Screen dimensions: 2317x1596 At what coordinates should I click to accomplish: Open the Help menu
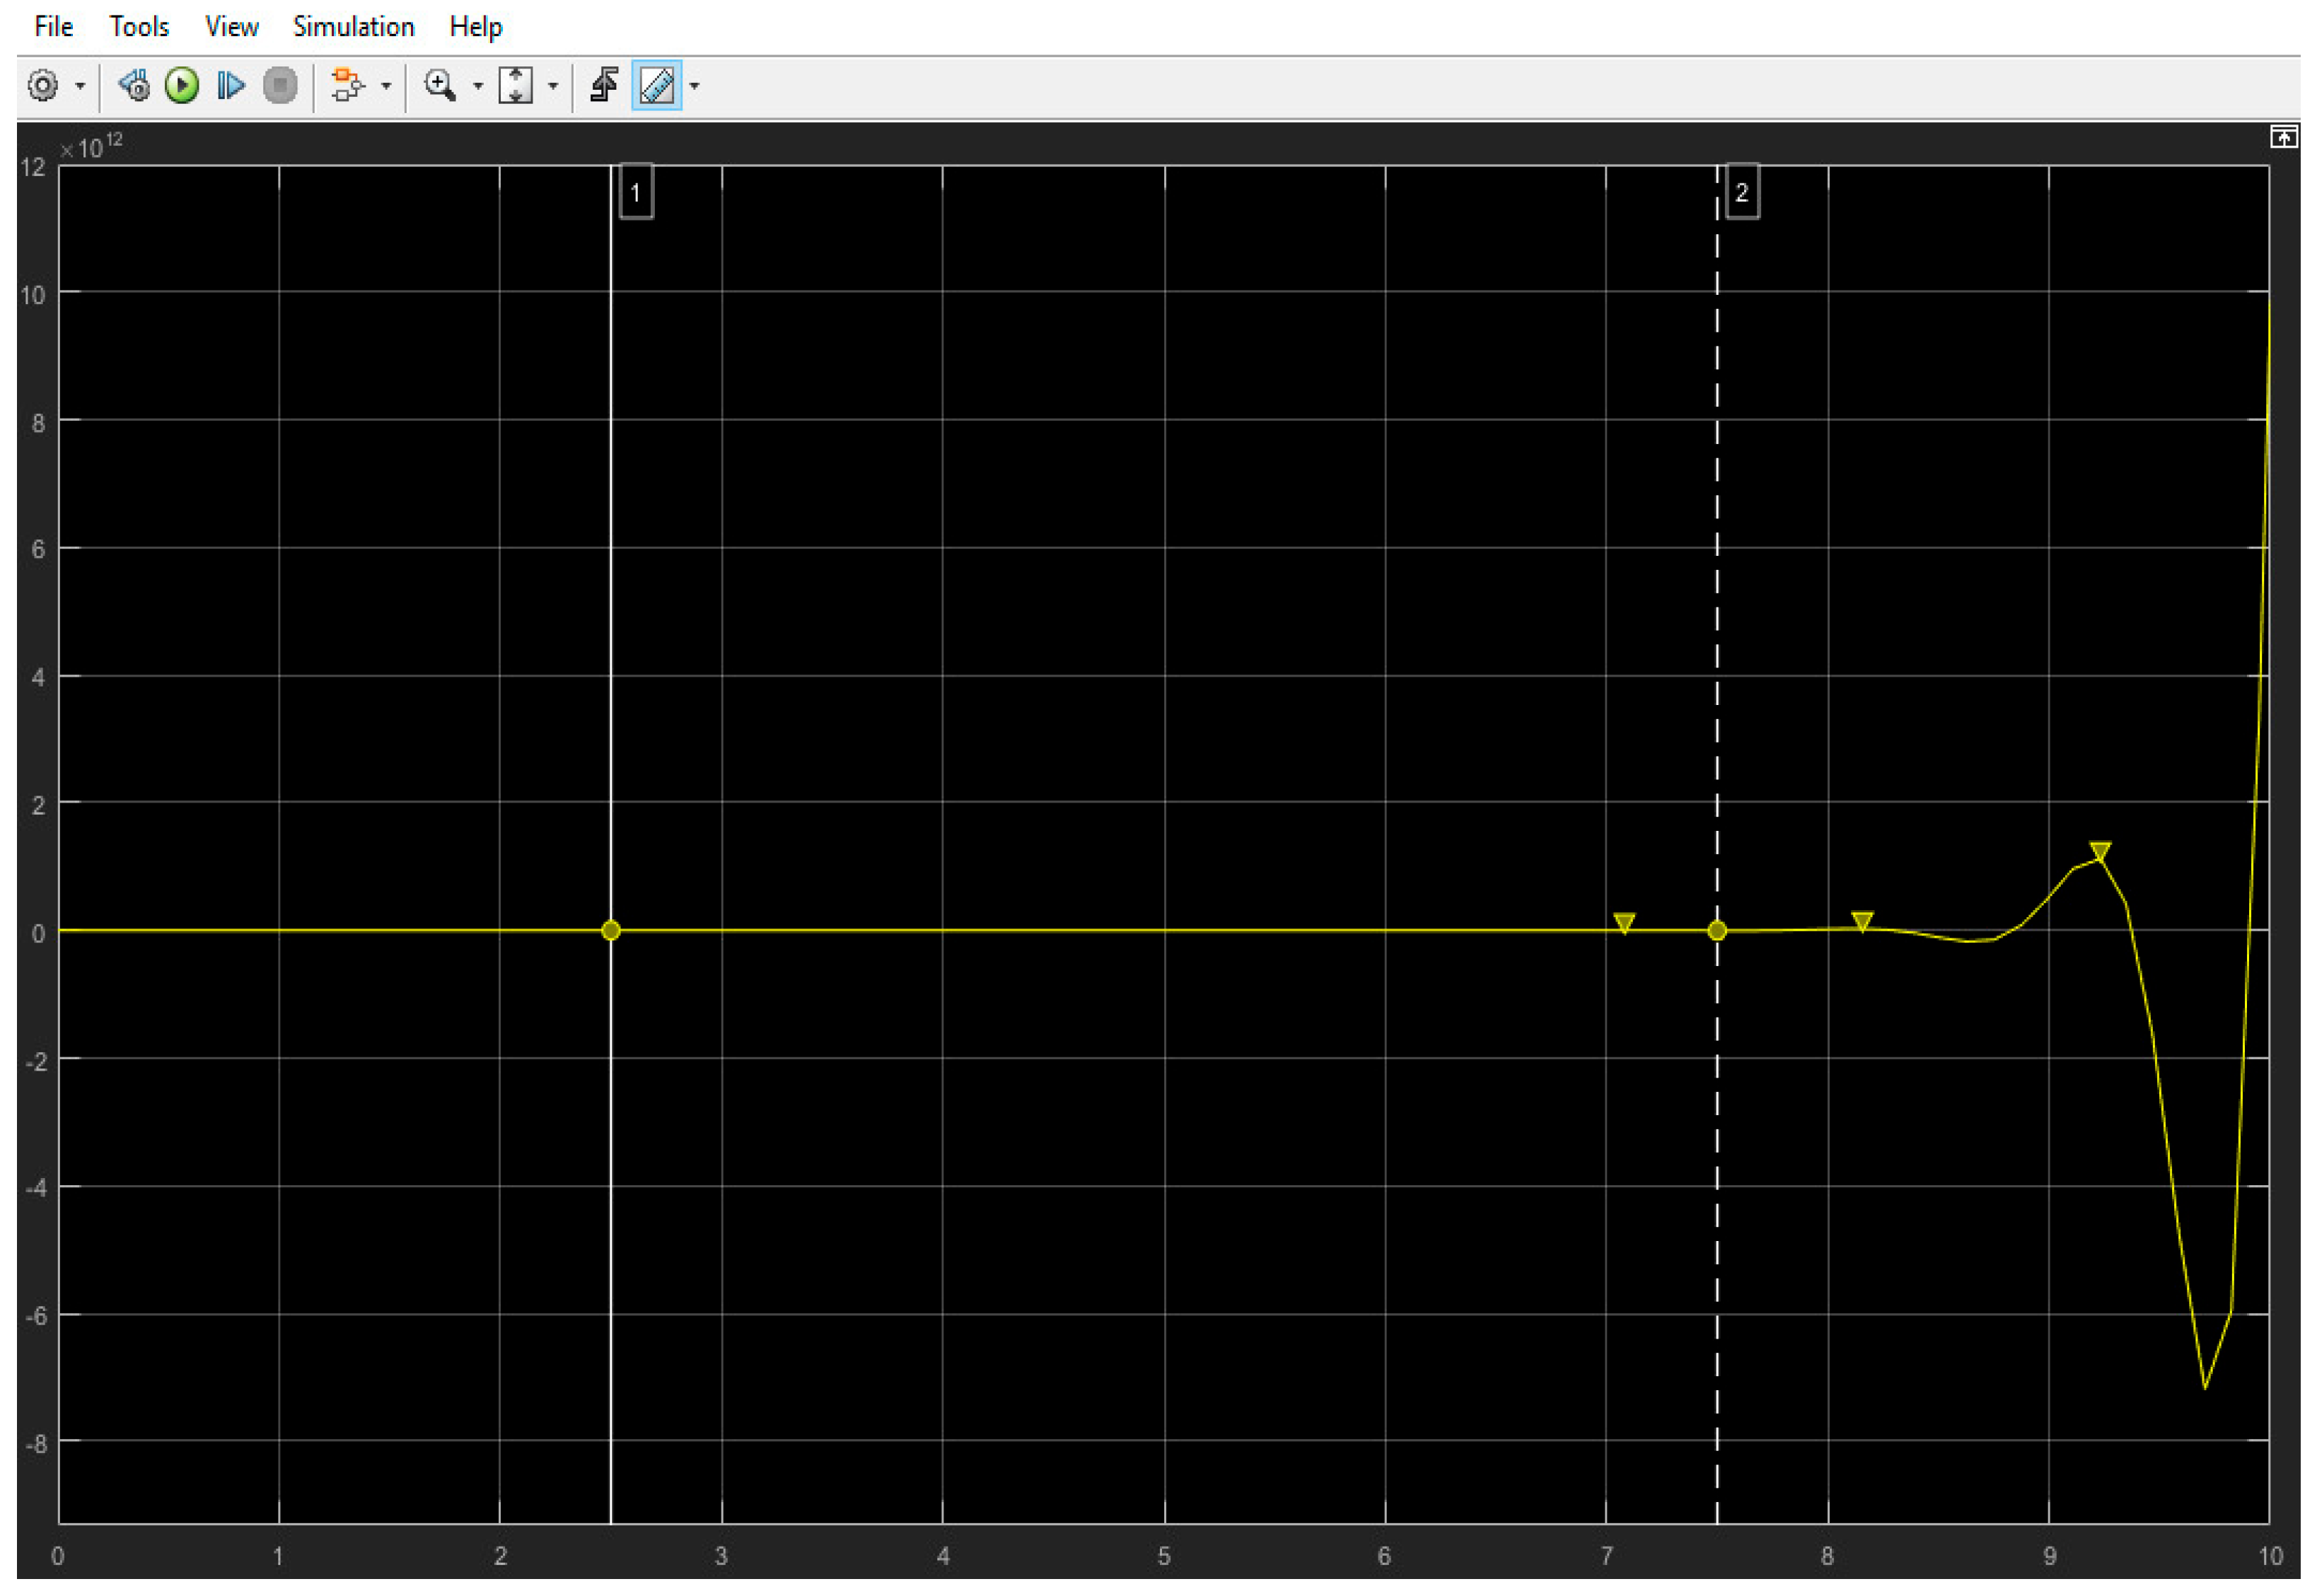pyautogui.click(x=475, y=27)
